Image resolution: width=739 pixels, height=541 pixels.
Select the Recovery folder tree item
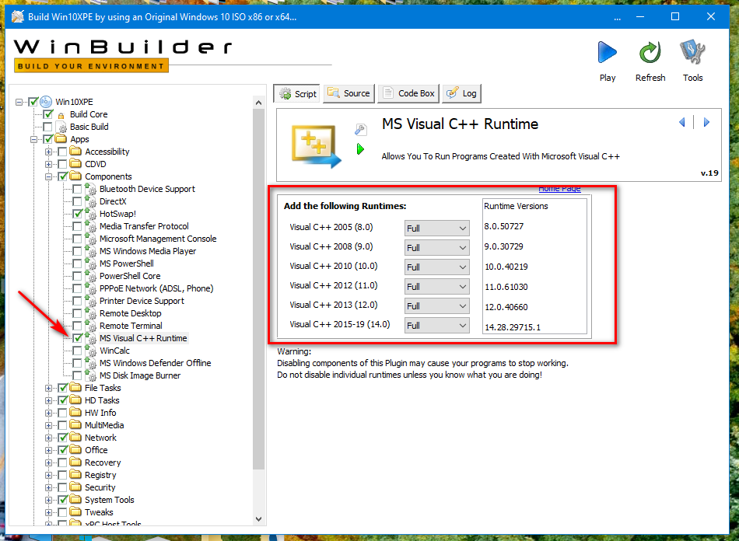coord(102,462)
